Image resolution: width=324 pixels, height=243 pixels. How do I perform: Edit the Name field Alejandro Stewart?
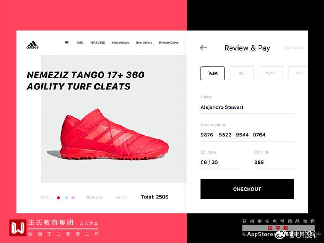(247, 107)
